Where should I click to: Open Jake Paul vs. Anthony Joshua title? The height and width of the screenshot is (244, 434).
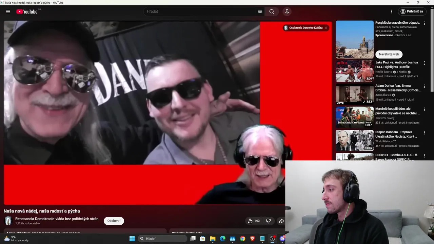coord(396,65)
